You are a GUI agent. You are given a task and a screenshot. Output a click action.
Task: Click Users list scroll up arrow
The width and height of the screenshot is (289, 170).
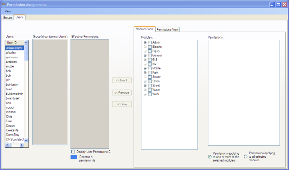click(x=26, y=42)
